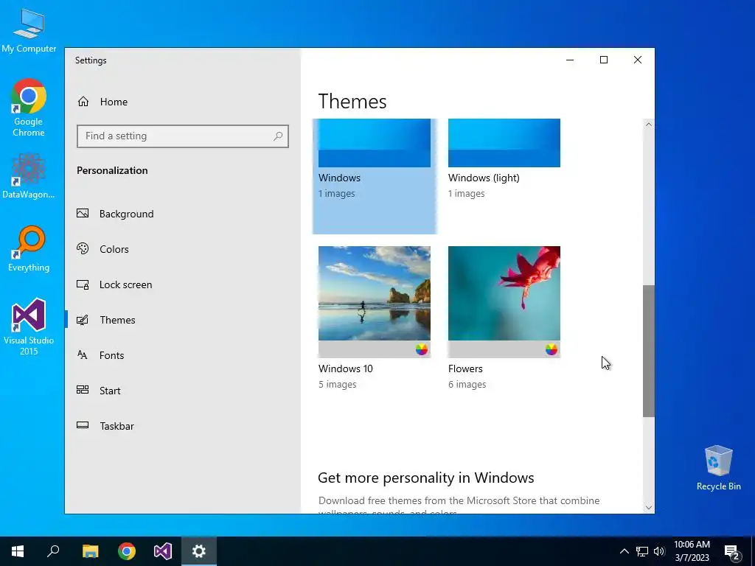Image resolution: width=755 pixels, height=566 pixels.
Task: Click the Colors palette icon
Action: pos(83,249)
